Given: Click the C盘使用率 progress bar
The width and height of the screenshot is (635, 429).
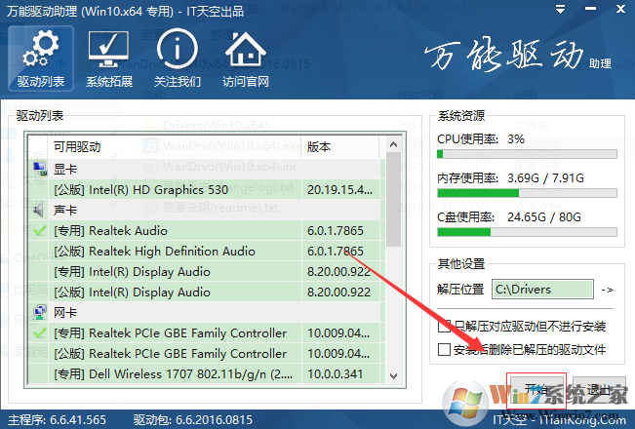Looking at the screenshot, I should click(527, 232).
